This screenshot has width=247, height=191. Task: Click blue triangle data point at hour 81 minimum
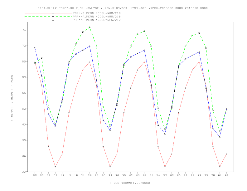[x=220, y=137]
